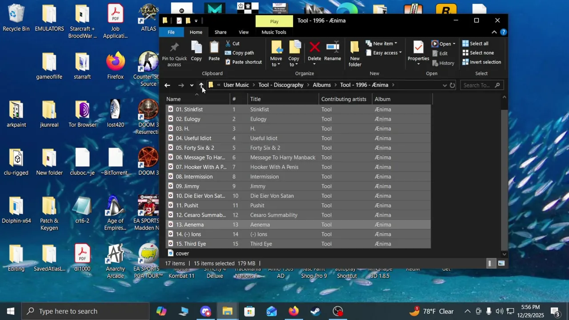This screenshot has height=320, width=569.
Task: Navigate to Albums breadcrumb
Action: (x=321, y=85)
